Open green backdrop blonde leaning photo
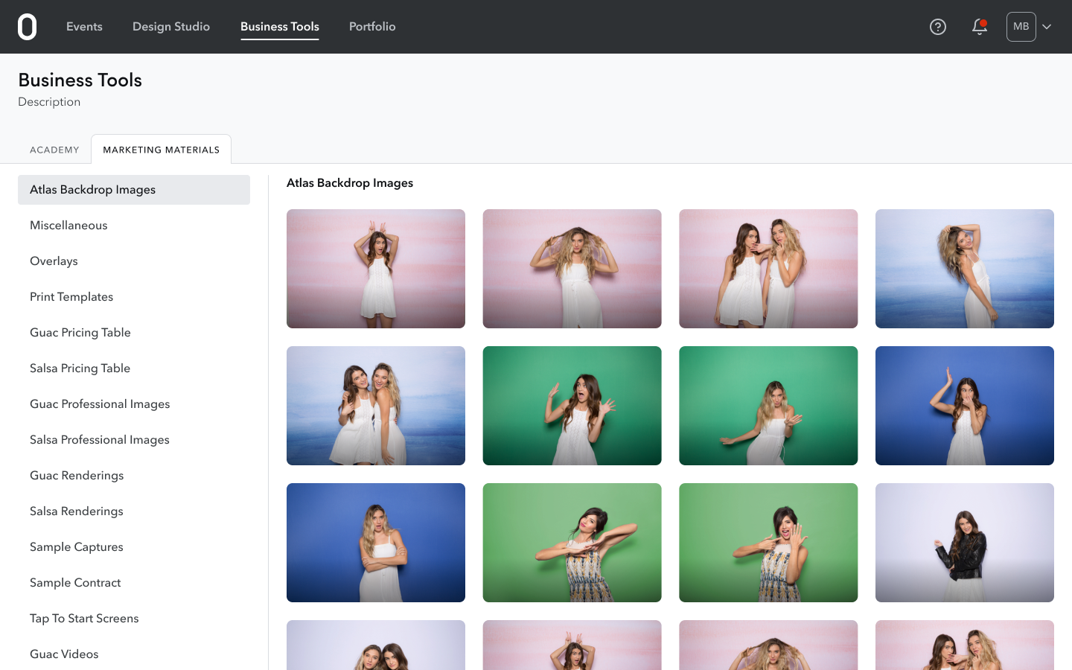 [x=768, y=406]
